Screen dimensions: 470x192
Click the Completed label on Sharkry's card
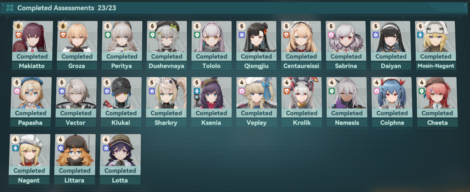[166, 113]
